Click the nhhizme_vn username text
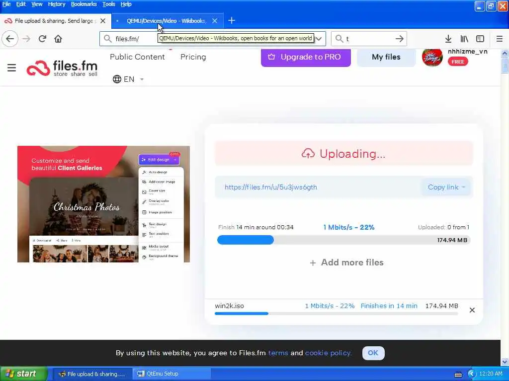The image size is (509, 381). (x=467, y=52)
